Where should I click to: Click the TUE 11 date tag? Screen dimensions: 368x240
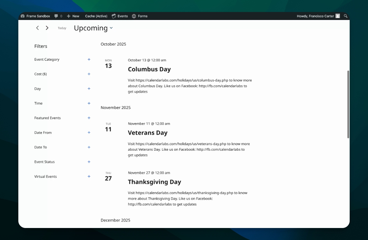point(108,127)
